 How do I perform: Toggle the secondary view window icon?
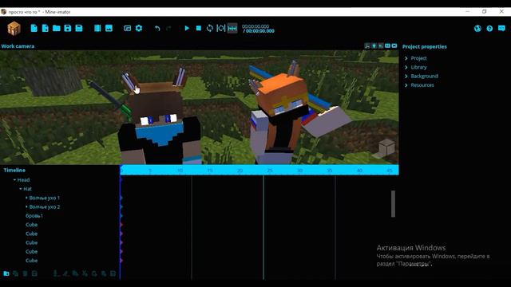pyautogui.click(x=128, y=29)
